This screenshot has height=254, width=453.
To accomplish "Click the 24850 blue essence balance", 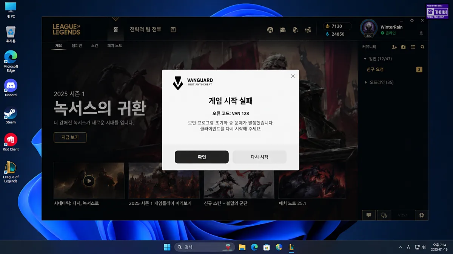I will pos(334,34).
